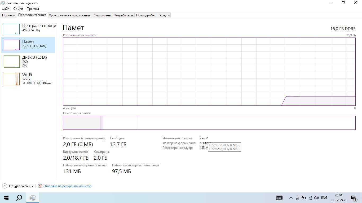Switch the ENG input language indicator

click(324, 198)
